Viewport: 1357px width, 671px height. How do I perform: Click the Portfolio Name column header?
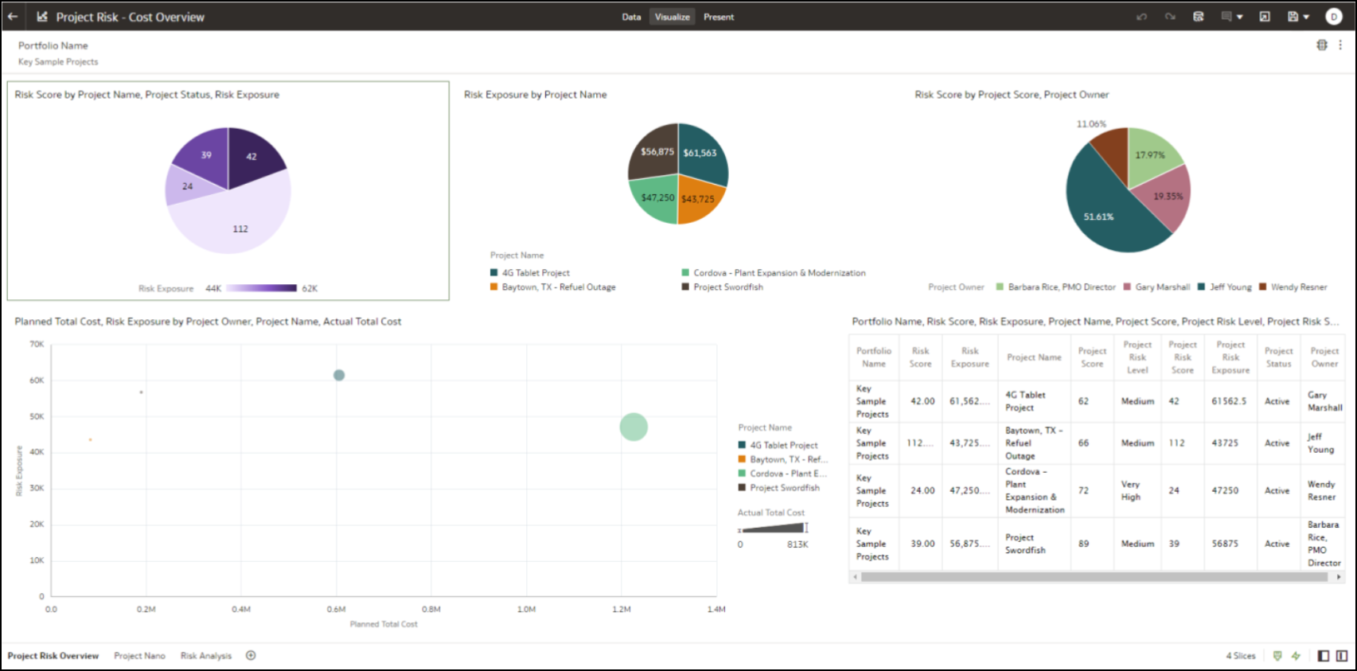pos(874,357)
